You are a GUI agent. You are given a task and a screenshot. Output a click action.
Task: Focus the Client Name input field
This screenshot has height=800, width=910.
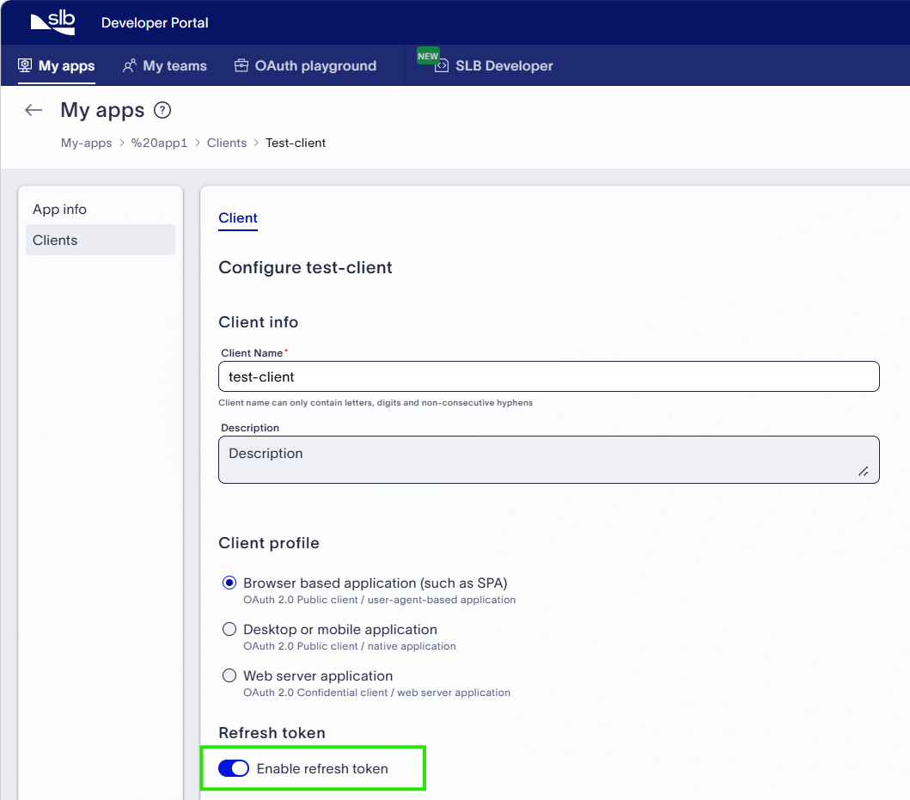pyautogui.click(x=549, y=376)
